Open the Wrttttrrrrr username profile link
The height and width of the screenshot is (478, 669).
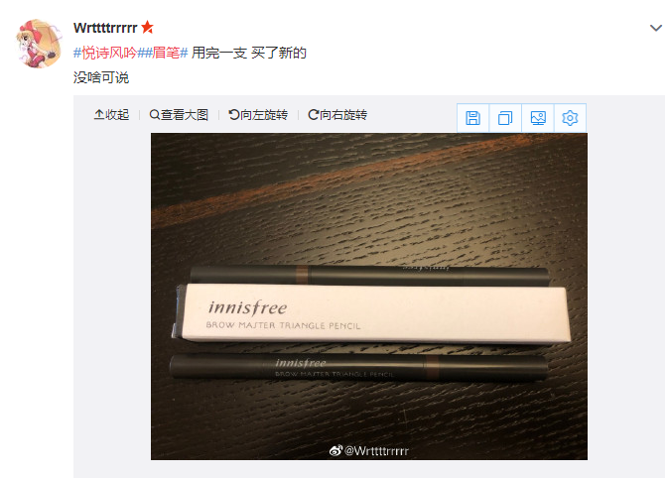[x=105, y=28]
